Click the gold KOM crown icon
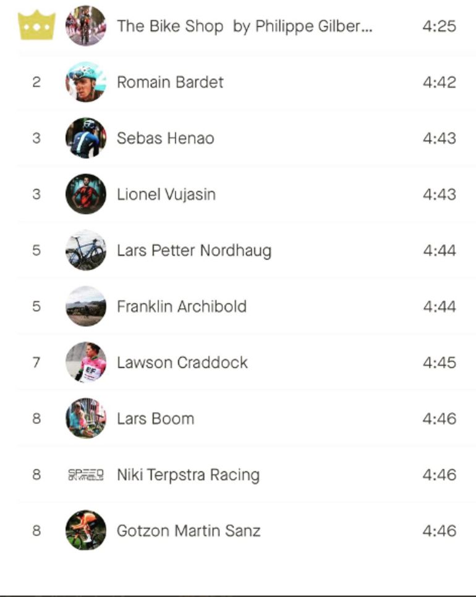This screenshot has width=476, height=597. [x=36, y=25]
